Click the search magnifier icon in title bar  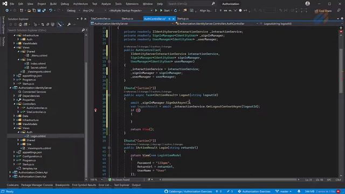pos(213,4)
